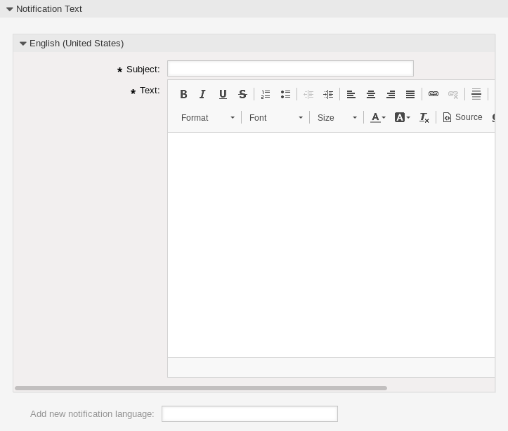Align text left
508x431 pixels.
[x=351, y=94]
